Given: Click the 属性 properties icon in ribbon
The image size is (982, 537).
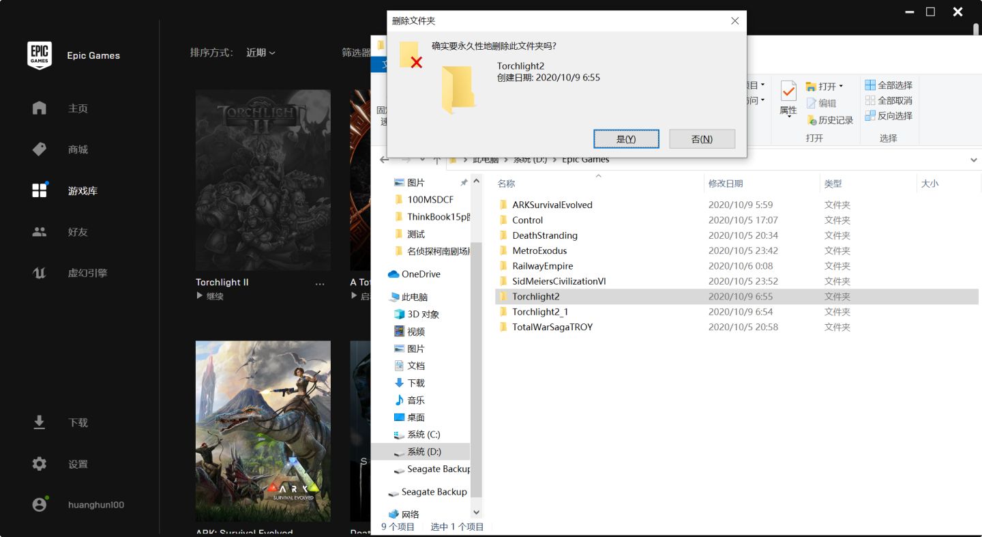Looking at the screenshot, I should (x=788, y=91).
